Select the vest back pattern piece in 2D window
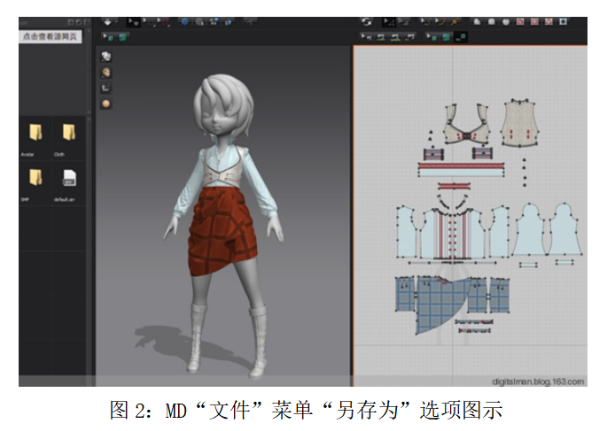This screenshot has width=607, height=431. point(520,123)
